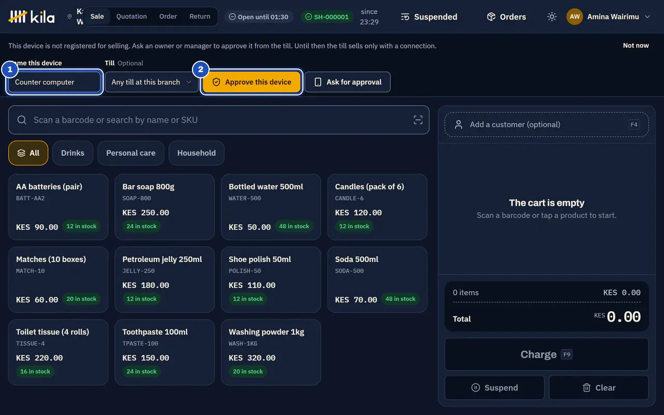Click the branch location pin icon
This screenshot has height=415, width=664.
point(70,17)
